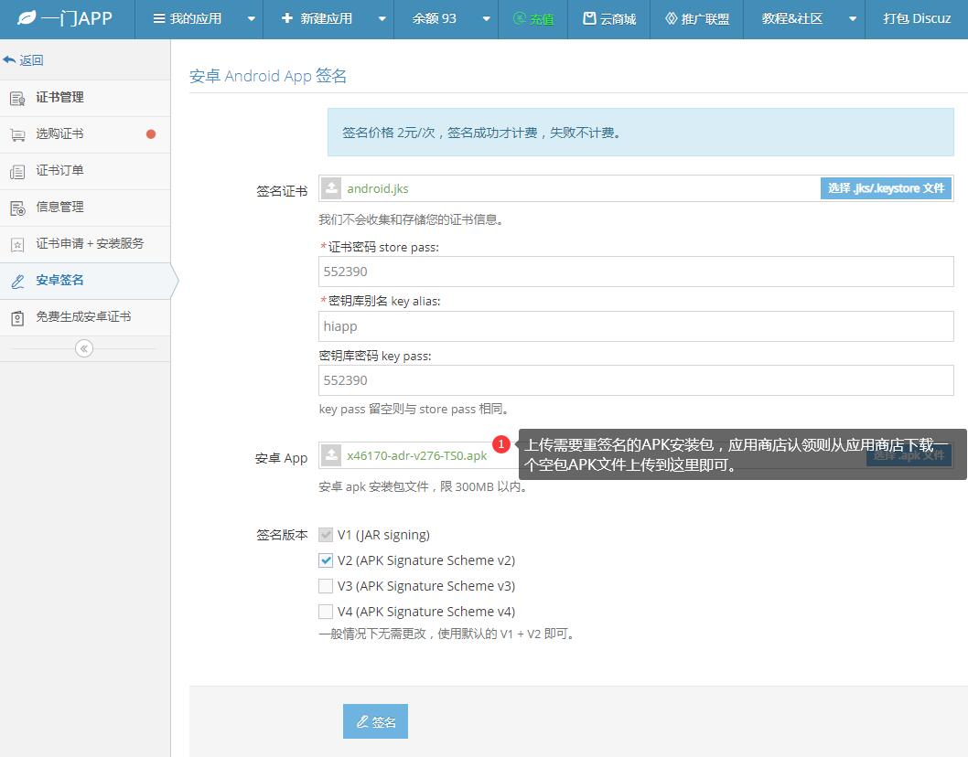Open 证书管理 in the sidebar

[85, 98]
